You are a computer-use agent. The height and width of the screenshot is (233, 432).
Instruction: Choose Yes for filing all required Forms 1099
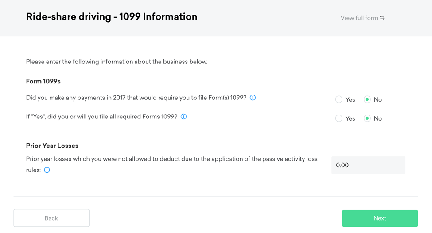339,118
